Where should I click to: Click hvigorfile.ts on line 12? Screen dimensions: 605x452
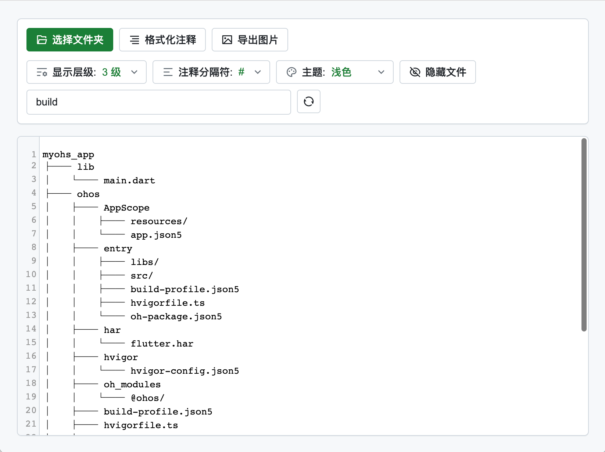[168, 303]
